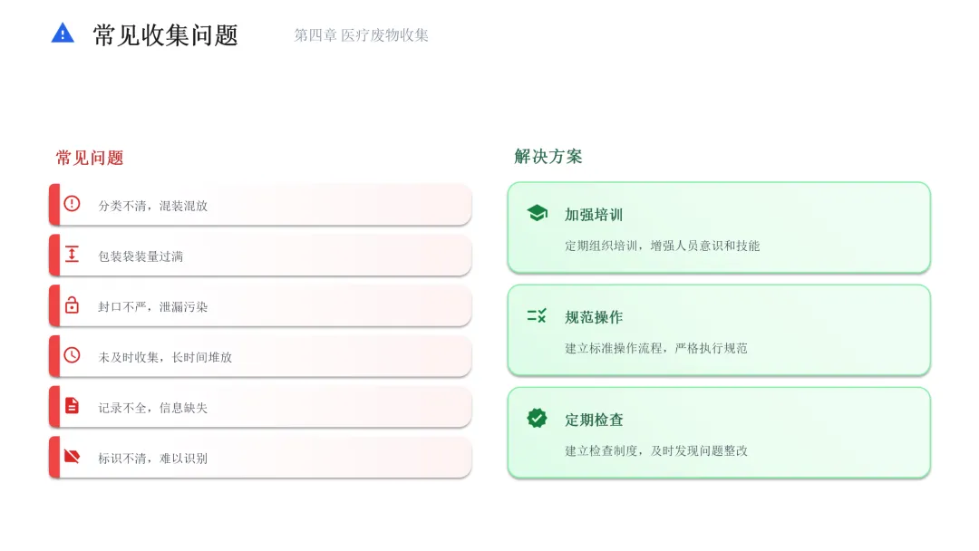Click the red exclamation circle icon
Screen dimensions: 979x551
(x=72, y=204)
